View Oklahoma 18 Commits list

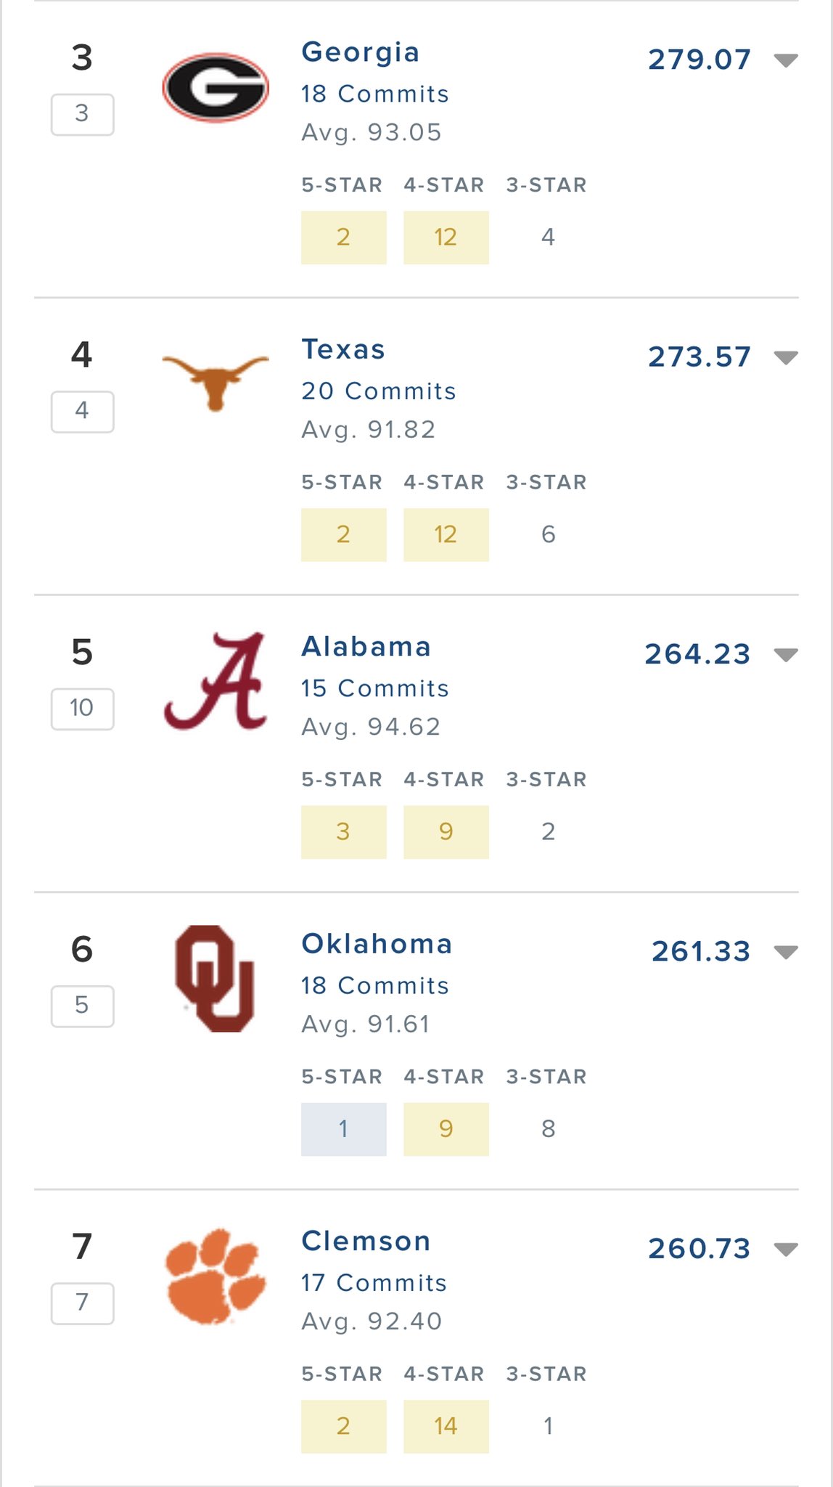click(x=375, y=986)
